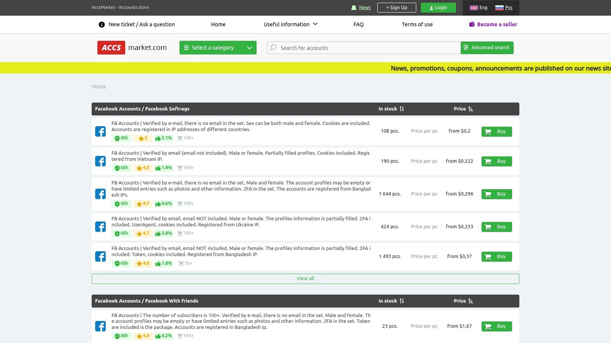Click the from $0,222 price
This screenshot has width=611, height=343.
pos(459,161)
